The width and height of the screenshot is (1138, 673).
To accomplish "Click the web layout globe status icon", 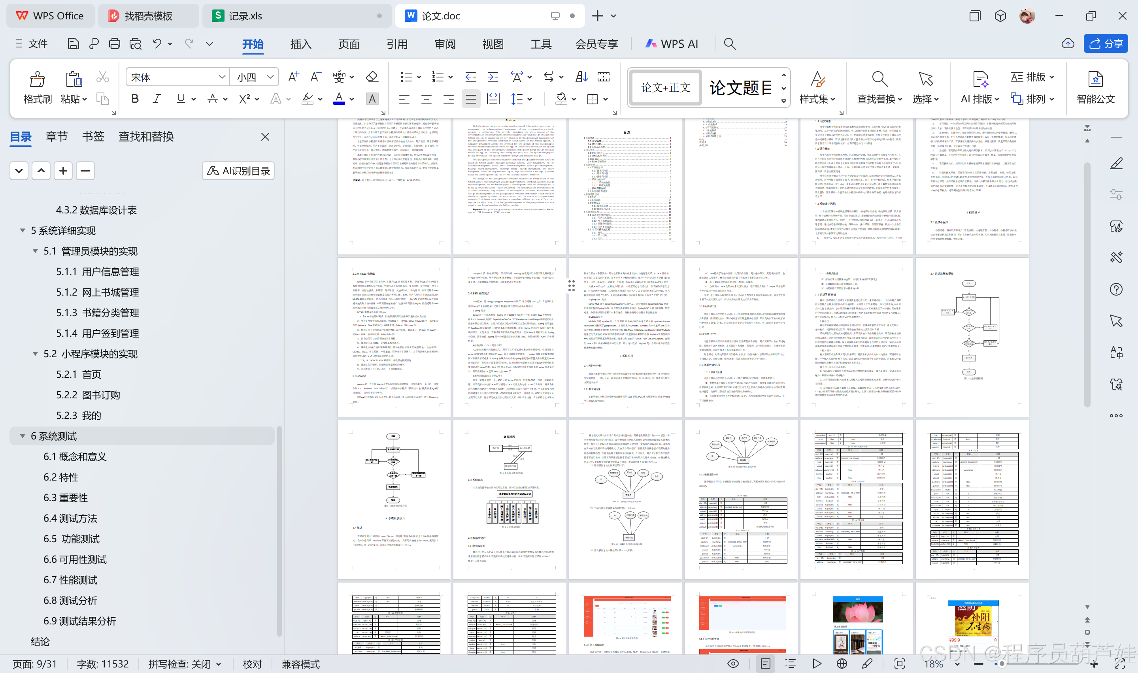I will (842, 664).
